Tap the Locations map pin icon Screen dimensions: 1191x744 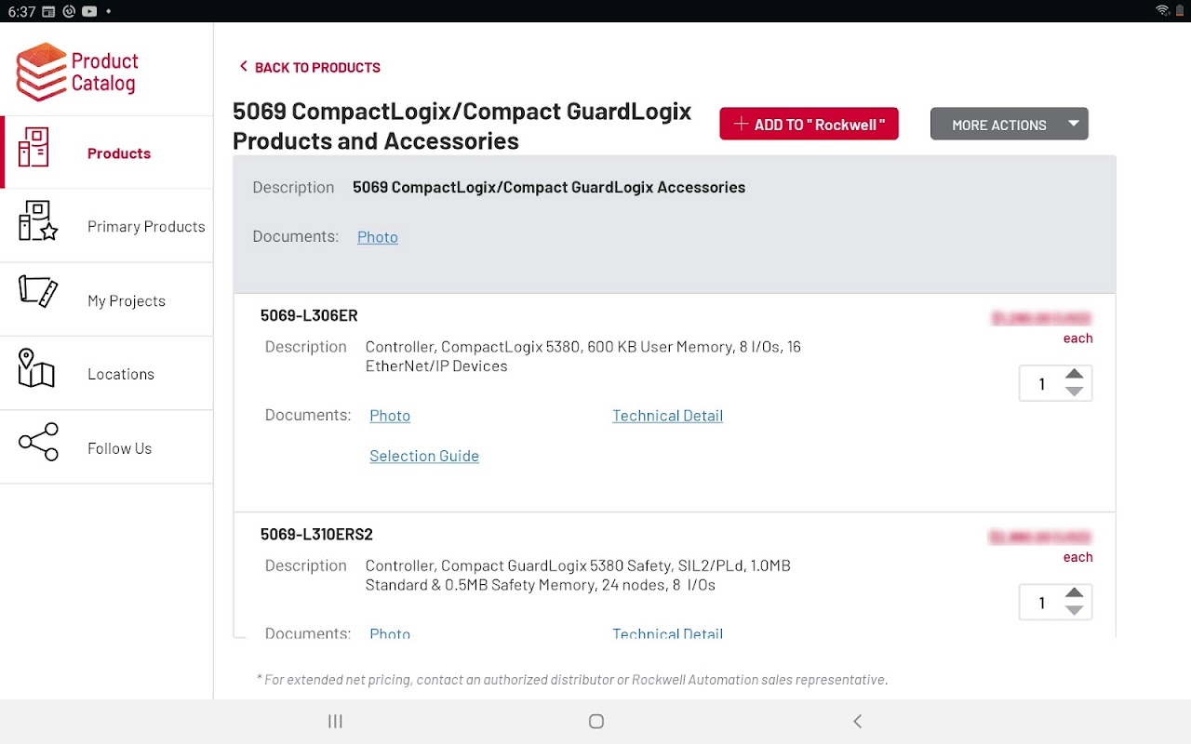point(36,368)
